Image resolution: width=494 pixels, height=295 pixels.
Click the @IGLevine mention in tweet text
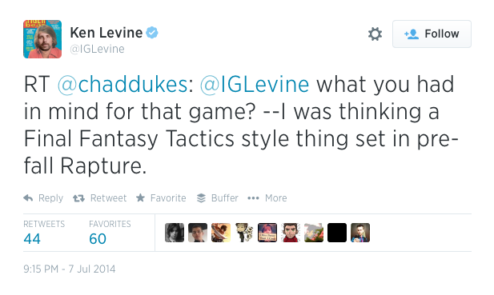tap(255, 84)
